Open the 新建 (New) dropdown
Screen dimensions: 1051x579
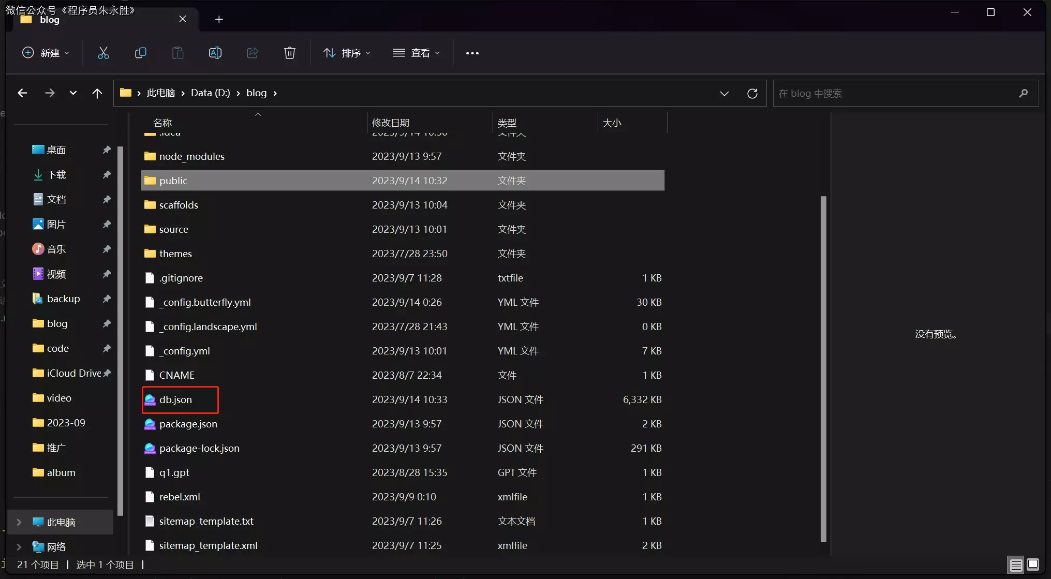point(46,53)
